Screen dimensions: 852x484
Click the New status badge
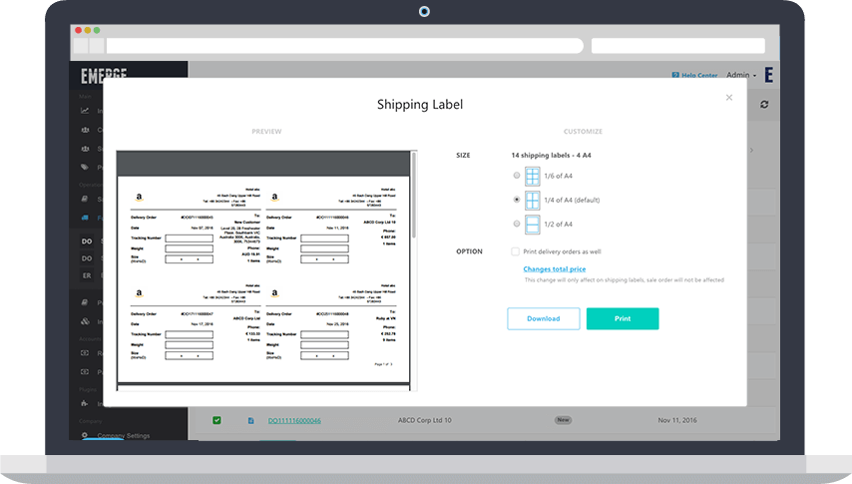tap(563, 420)
